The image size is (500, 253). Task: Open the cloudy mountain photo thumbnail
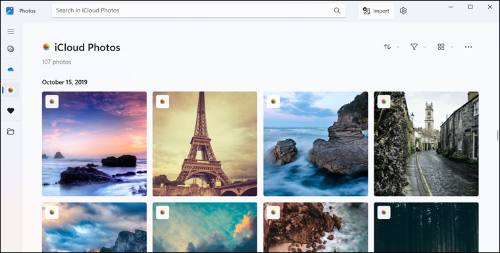(x=94, y=227)
